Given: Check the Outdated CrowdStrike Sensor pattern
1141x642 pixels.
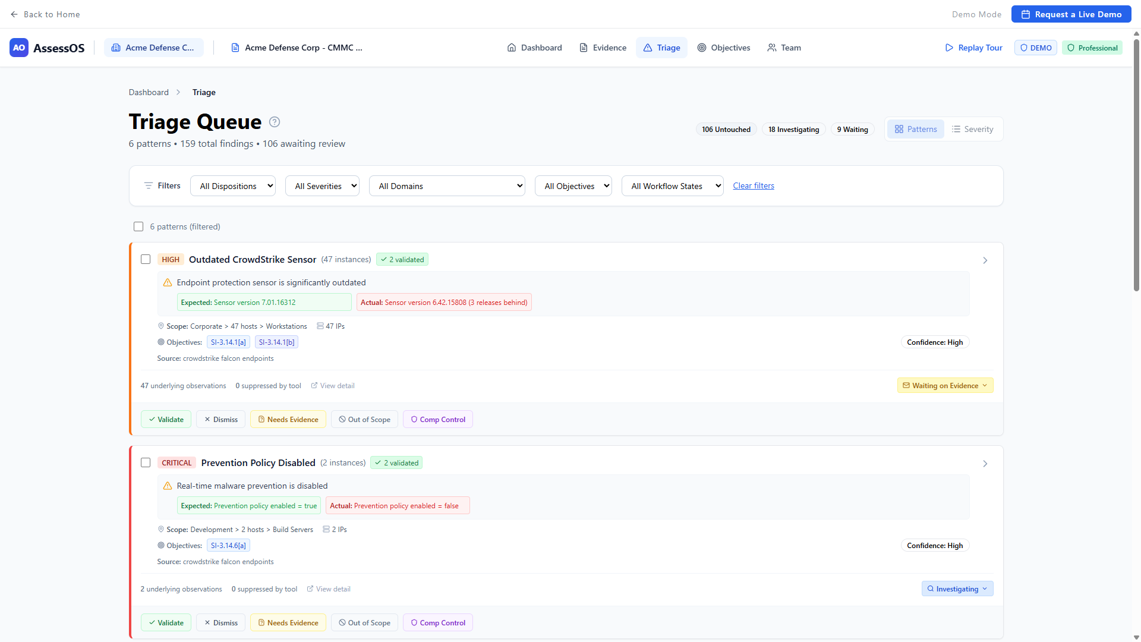Looking at the screenshot, I should point(146,259).
